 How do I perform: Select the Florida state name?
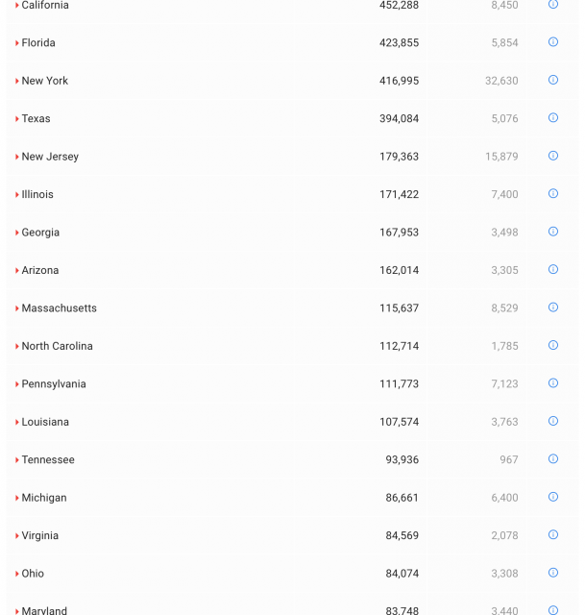coord(38,43)
